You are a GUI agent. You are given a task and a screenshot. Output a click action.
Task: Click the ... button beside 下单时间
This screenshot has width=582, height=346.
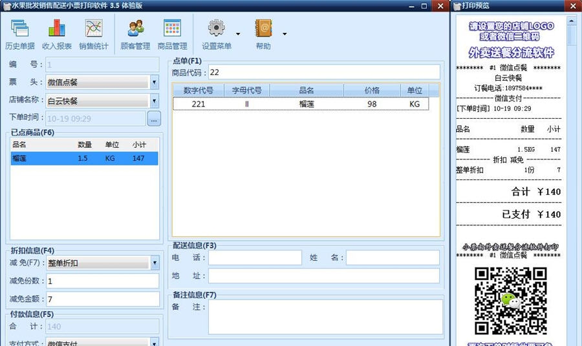[154, 119]
